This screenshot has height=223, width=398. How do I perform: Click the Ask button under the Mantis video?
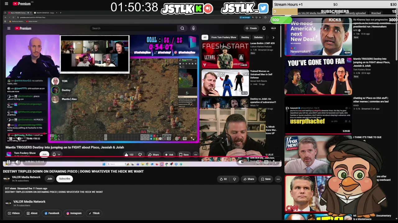click(169, 155)
